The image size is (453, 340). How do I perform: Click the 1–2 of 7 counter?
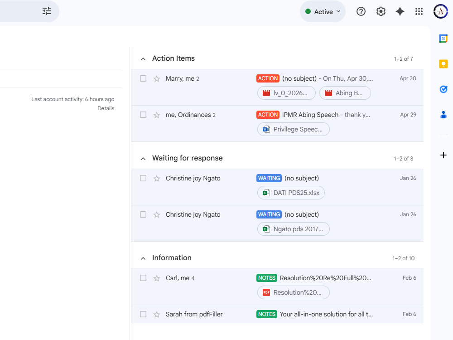403,59
